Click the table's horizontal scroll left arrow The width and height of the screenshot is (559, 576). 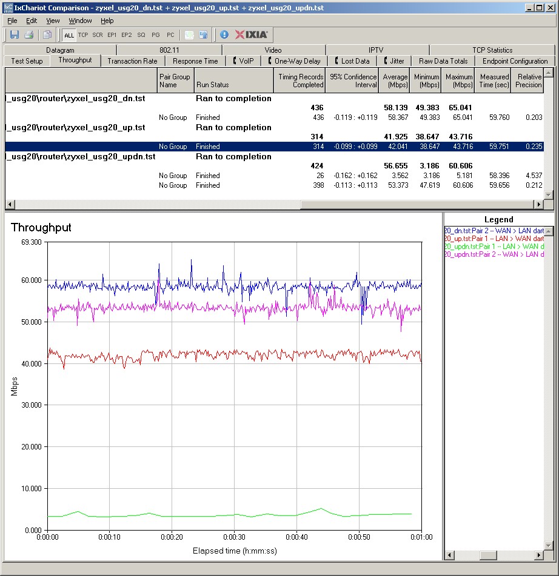[x=10, y=204]
